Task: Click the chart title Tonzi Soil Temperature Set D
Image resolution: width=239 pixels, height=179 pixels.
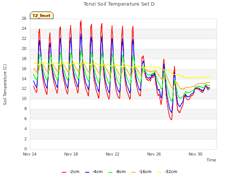Action: pyautogui.click(x=119, y=4)
